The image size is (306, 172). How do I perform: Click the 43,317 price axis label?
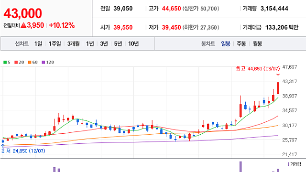tap(290, 81)
